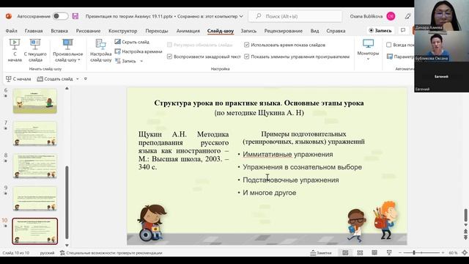Click bullet И многое другое

coord(269,193)
